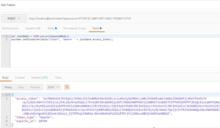Open the JSON format dropdown
The height and width of the screenshot is (128, 220).
(54, 87)
